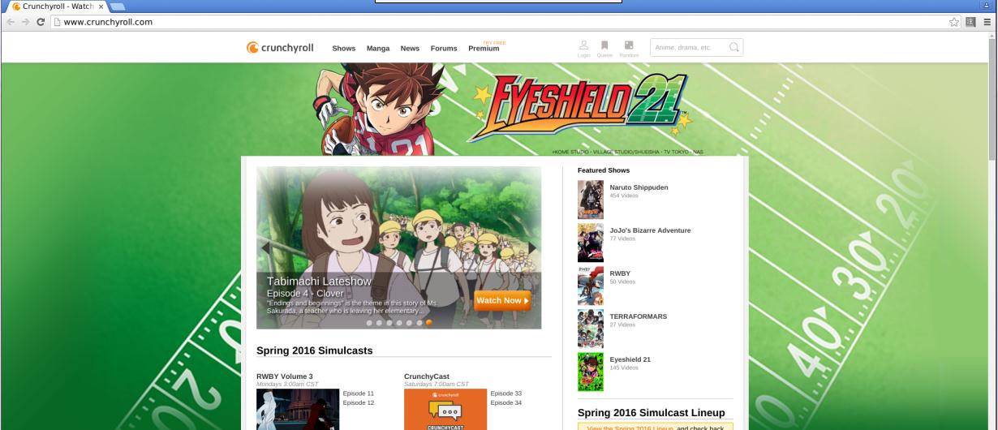Select the first carousel dot indicator
The image size is (998, 430).
(370, 322)
